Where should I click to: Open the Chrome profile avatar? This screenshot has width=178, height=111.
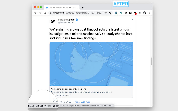[x=145, y=13]
